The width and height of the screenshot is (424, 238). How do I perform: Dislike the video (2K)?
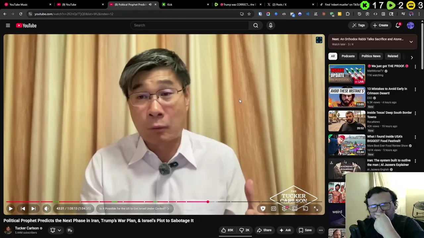[244, 230]
